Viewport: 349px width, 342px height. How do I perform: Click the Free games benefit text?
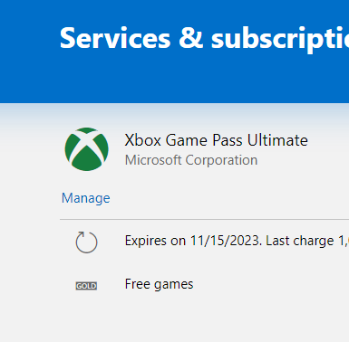click(159, 284)
